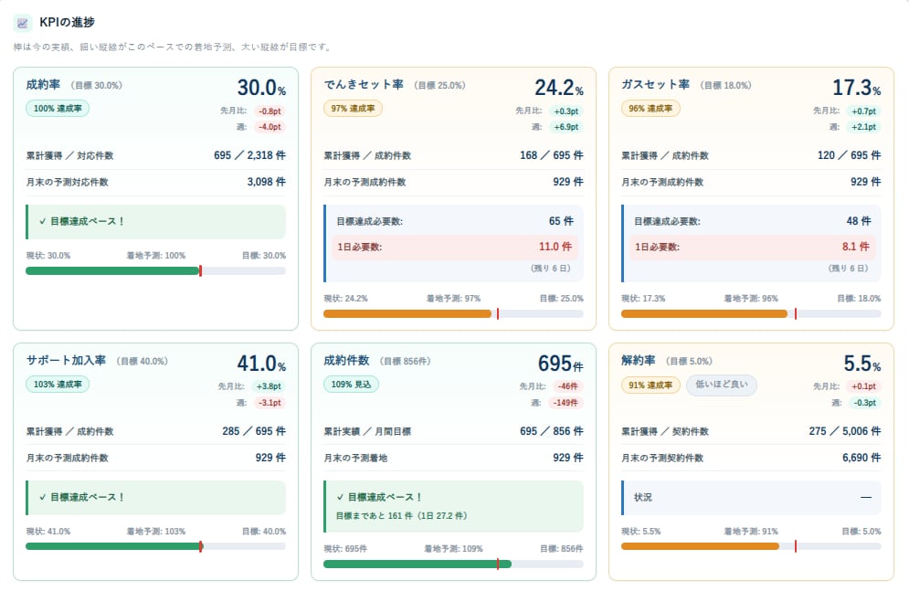
Task: Click the 695 / 856 件 value
Action: pyautogui.click(x=552, y=431)
